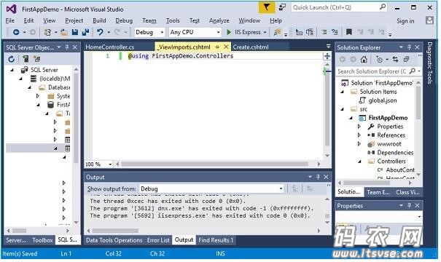Screen dimensions: 441x262
Task: Open the Build menu
Action: (99, 20)
